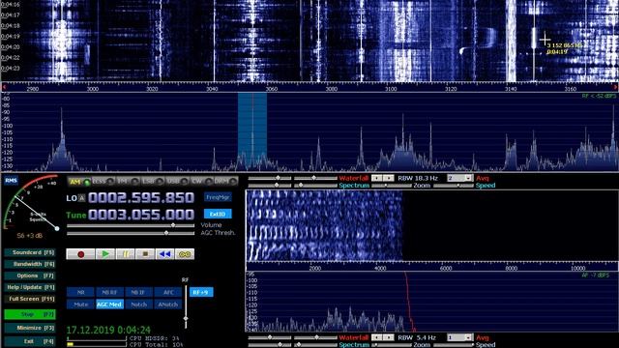This screenshot has height=348, width=619.
Task: Click Exit [F4] button
Action: [30, 341]
